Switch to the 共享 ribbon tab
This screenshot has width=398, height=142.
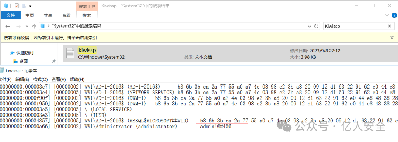[48, 15]
